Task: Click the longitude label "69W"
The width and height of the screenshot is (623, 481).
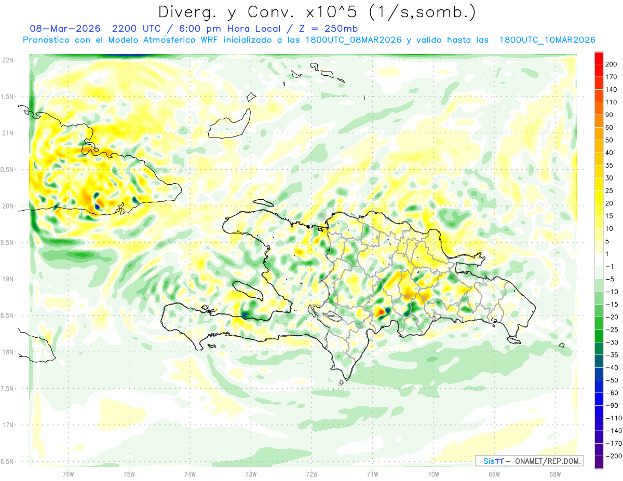Action: 494,474
